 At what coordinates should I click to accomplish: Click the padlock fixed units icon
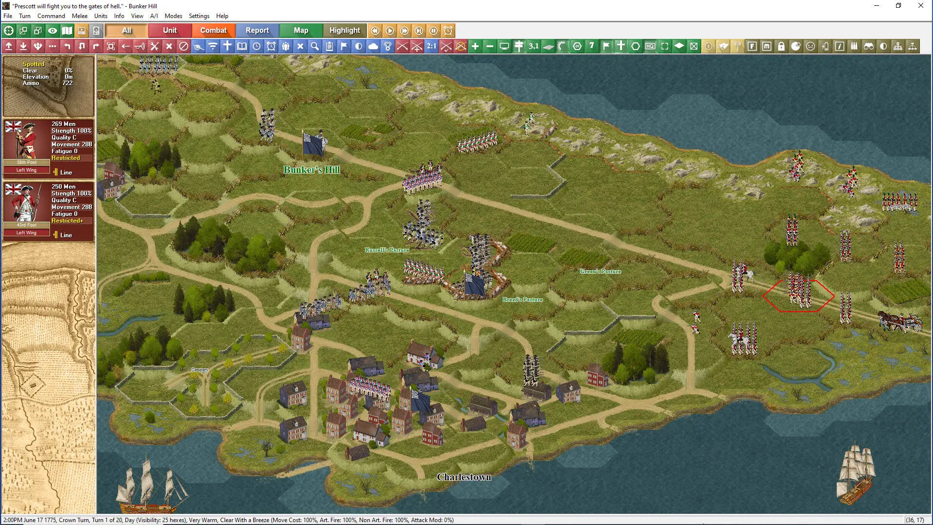[x=781, y=46]
